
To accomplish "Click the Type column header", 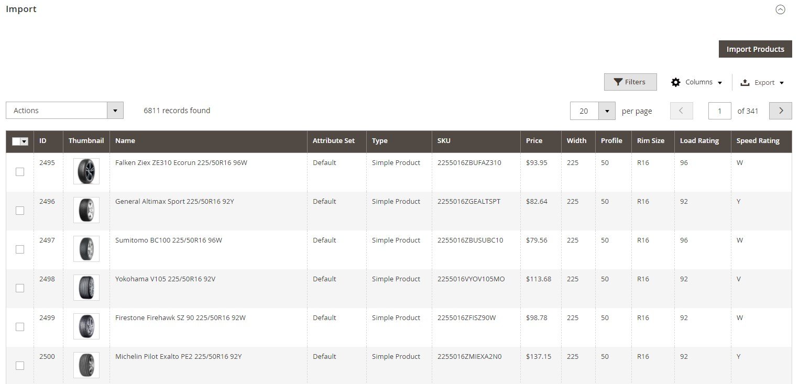I will (x=399, y=141).
